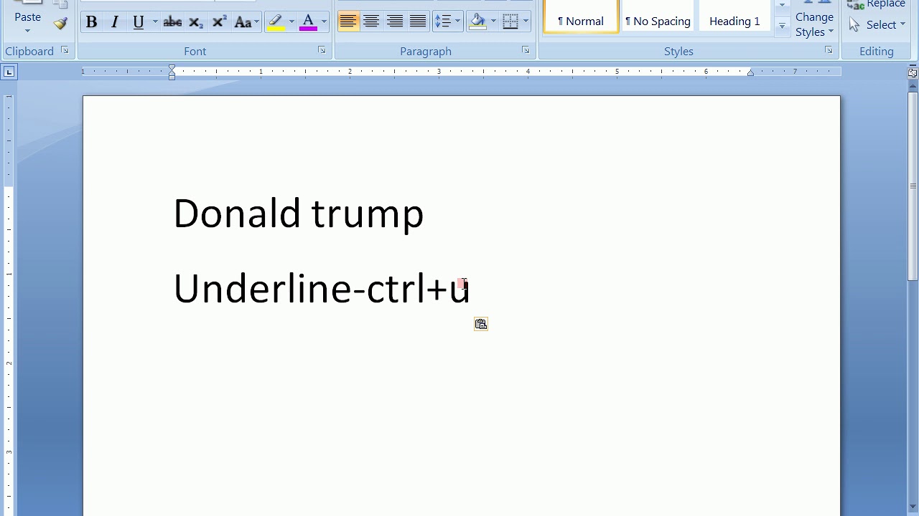The width and height of the screenshot is (919, 516).
Task: Apply magenta font color
Action: (x=309, y=22)
